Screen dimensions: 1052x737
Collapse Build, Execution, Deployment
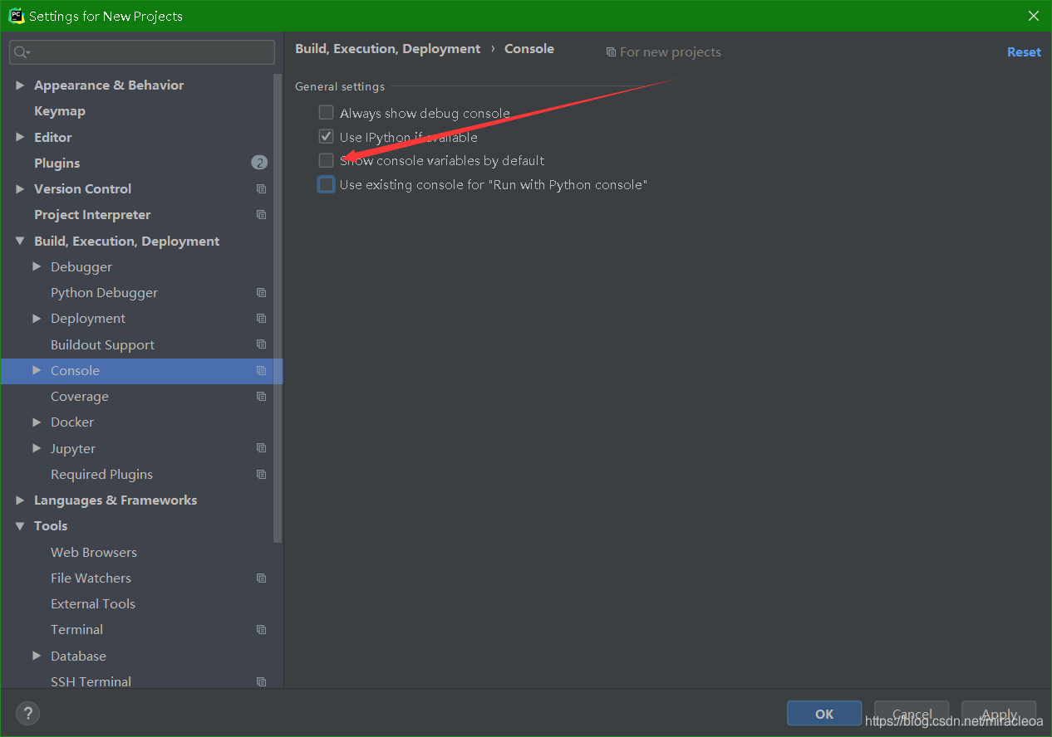20,241
